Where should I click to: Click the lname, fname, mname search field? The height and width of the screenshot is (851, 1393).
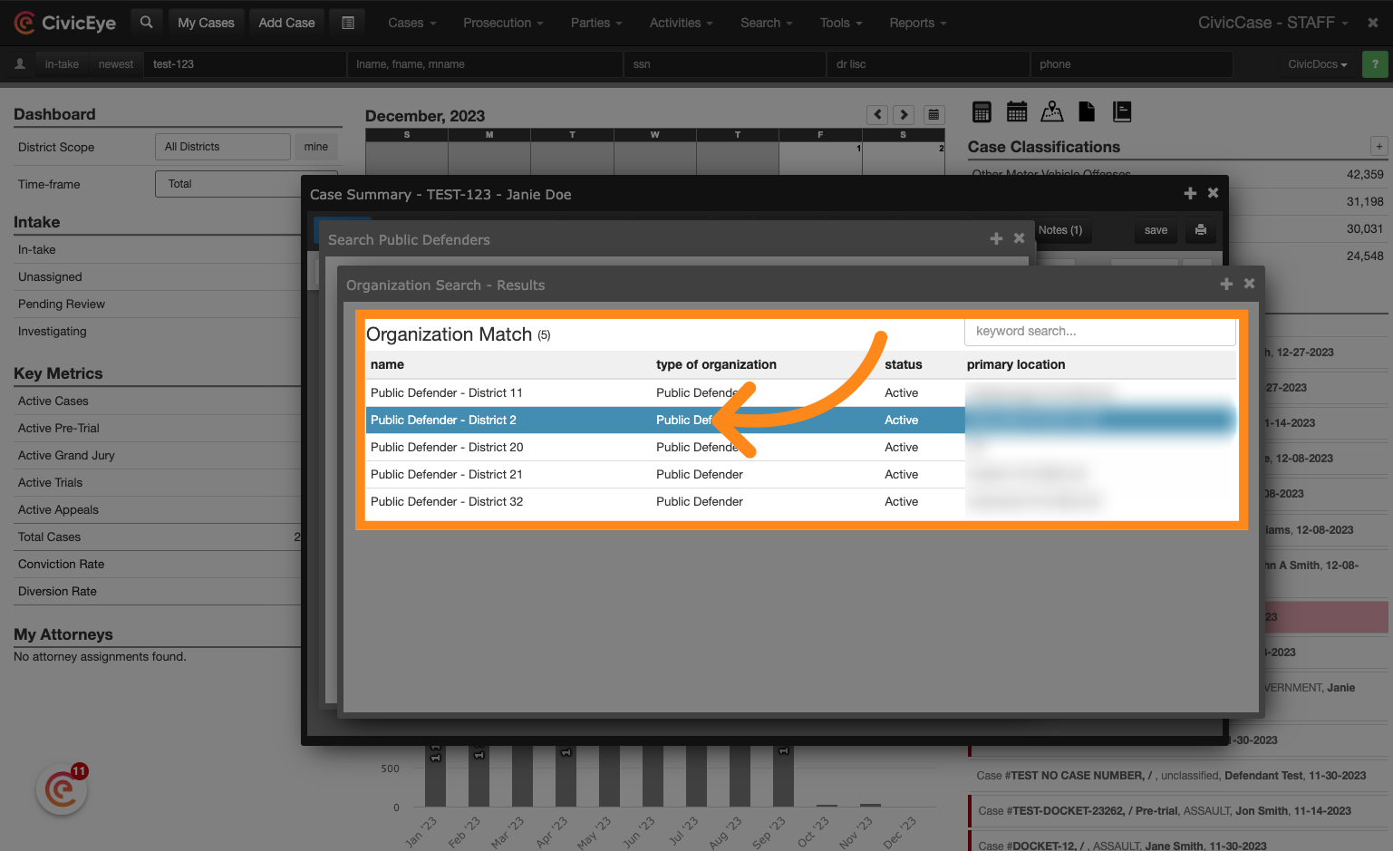[x=485, y=64]
